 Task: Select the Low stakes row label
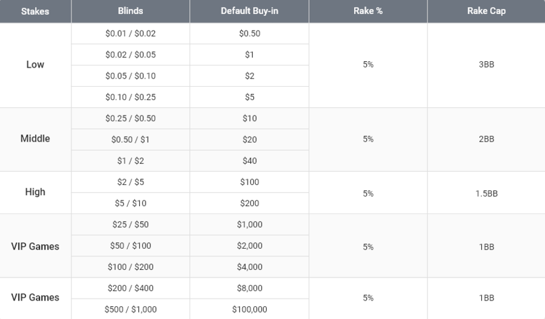coord(35,64)
